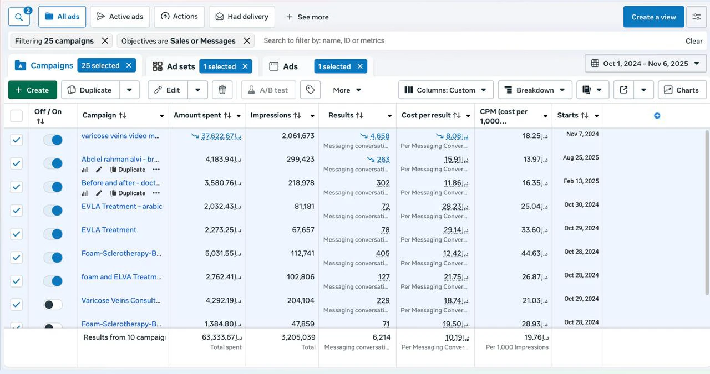
Task: Click the blue add column plus icon
Action: (x=657, y=116)
